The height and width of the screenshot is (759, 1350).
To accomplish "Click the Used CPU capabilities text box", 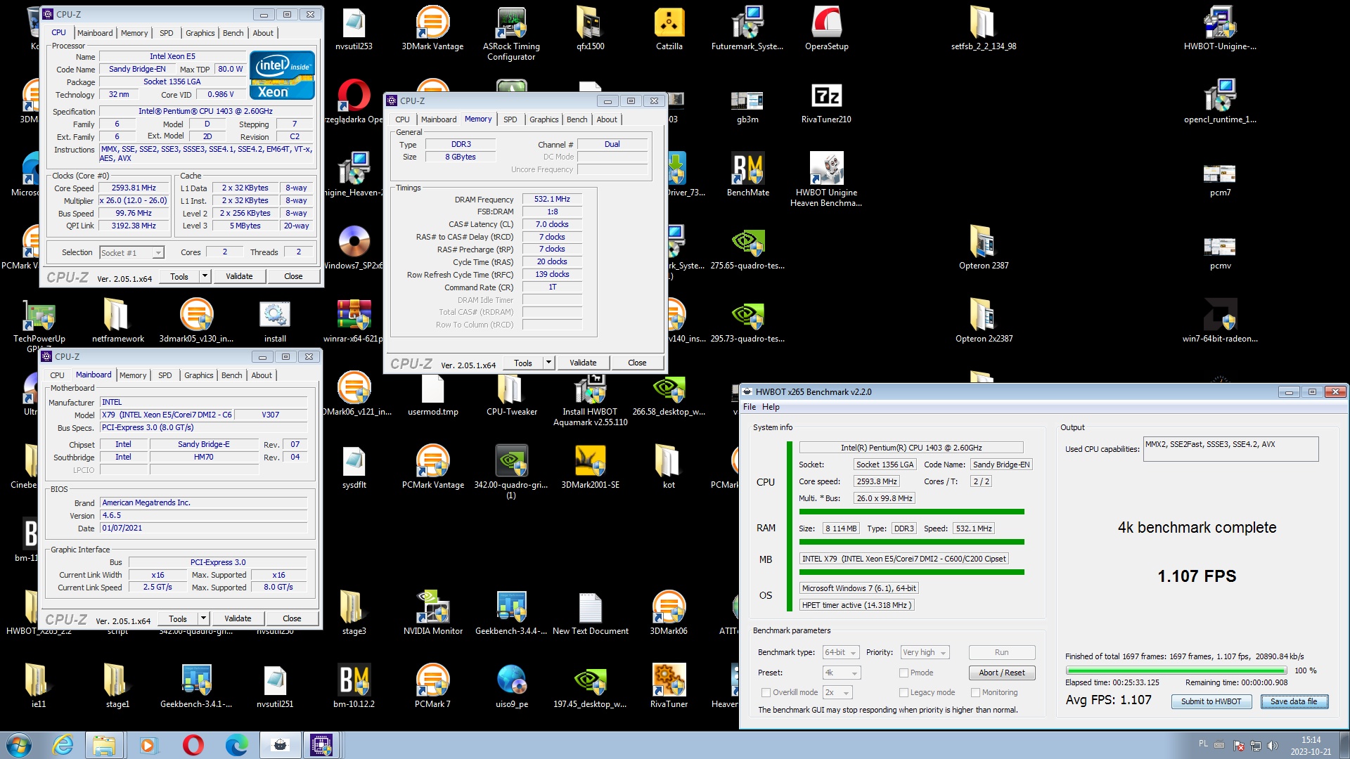I will (x=1230, y=449).
